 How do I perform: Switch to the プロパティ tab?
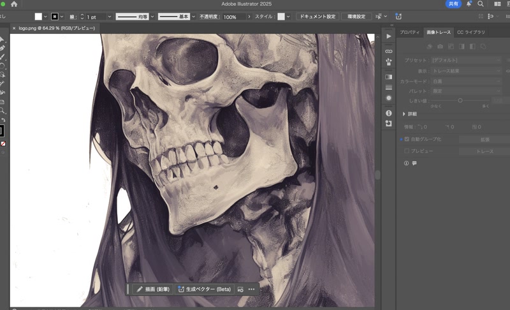(409, 32)
